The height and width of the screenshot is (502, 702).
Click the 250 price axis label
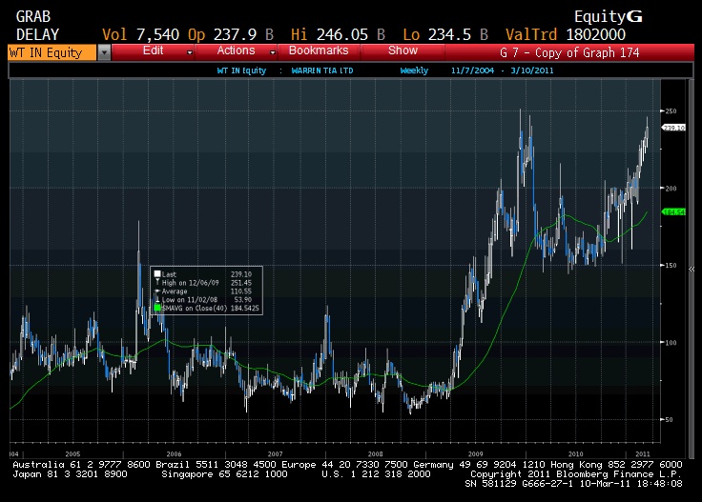671,110
